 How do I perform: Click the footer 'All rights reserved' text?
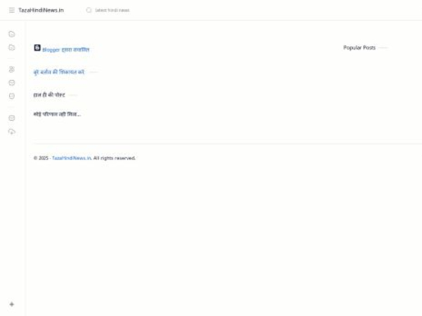tap(114, 158)
